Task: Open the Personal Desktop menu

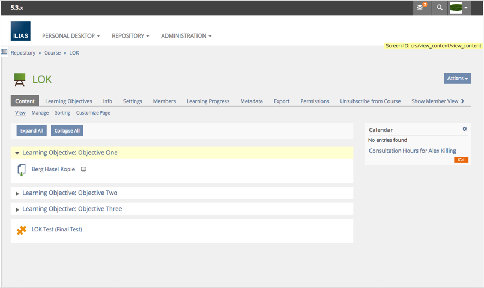Action: point(71,36)
